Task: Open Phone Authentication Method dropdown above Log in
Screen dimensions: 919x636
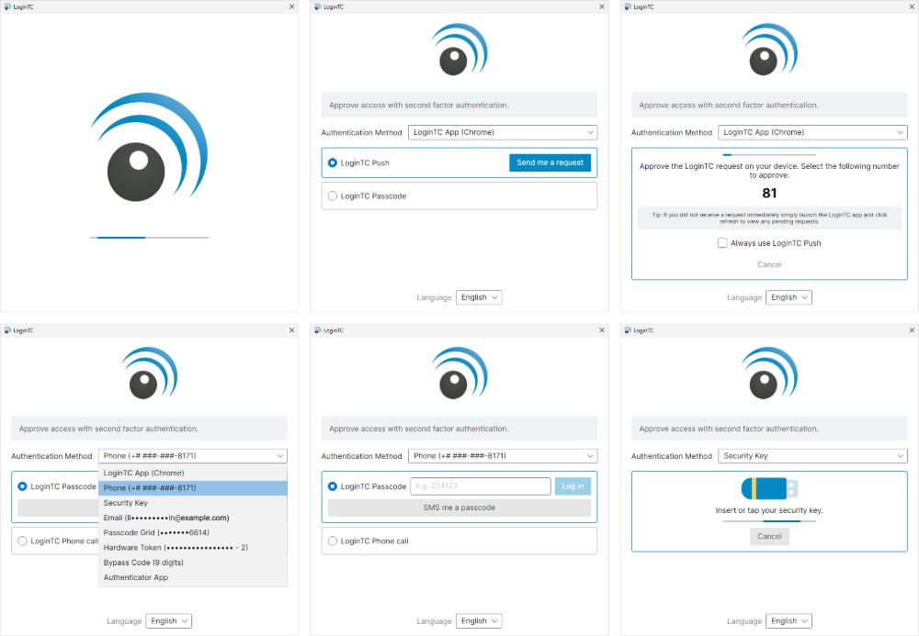Action: (x=503, y=456)
